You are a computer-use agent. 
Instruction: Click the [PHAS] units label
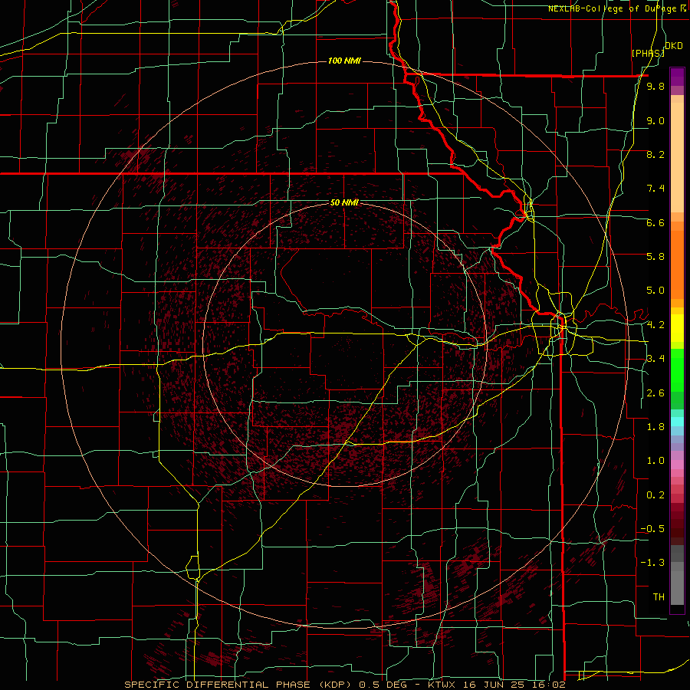648,53
